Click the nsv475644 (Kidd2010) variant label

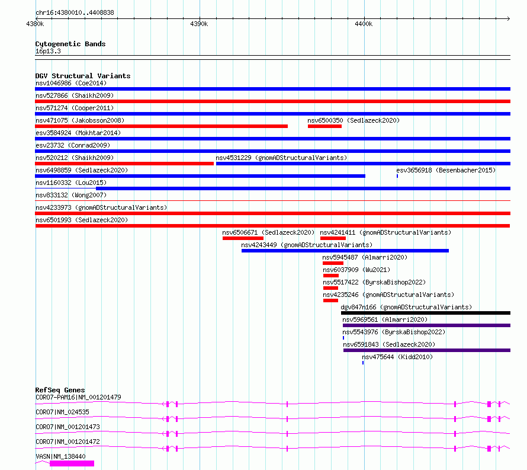point(397,357)
